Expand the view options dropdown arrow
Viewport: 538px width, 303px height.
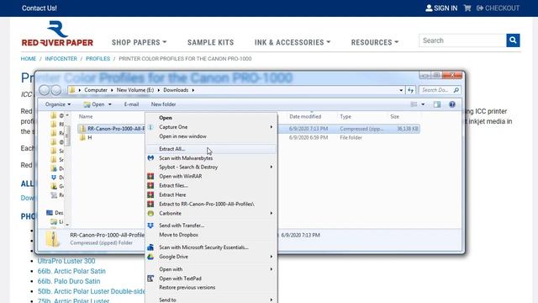[x=423, y=104]
